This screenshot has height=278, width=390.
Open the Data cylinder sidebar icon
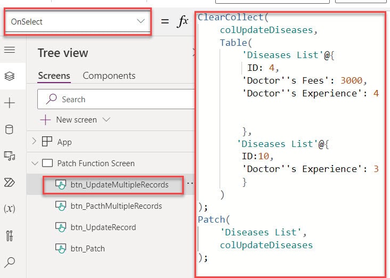click(9, 129)
